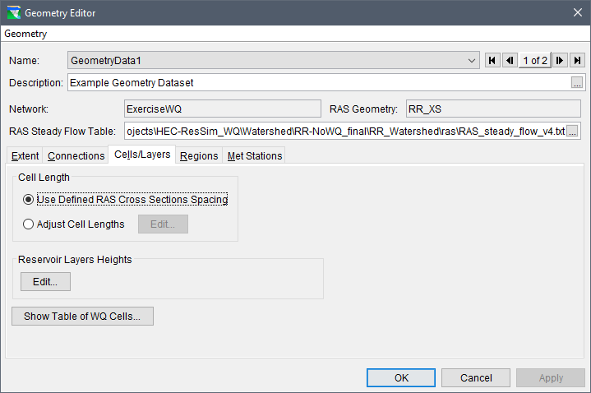Switch to the Regions tab
The image size is (591, 393).
[x=199, y=155]
